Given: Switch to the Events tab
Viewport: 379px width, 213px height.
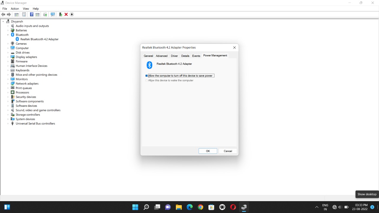Looking at the screenshot, I should point(196,56).
